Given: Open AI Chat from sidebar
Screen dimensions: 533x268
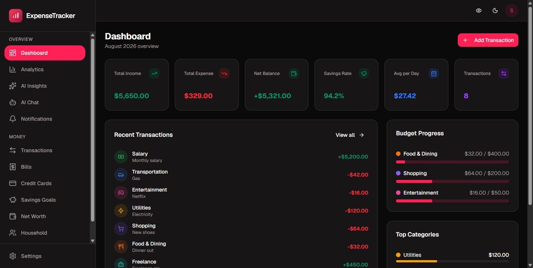Looking at the screenshot, I should [45, 102].
